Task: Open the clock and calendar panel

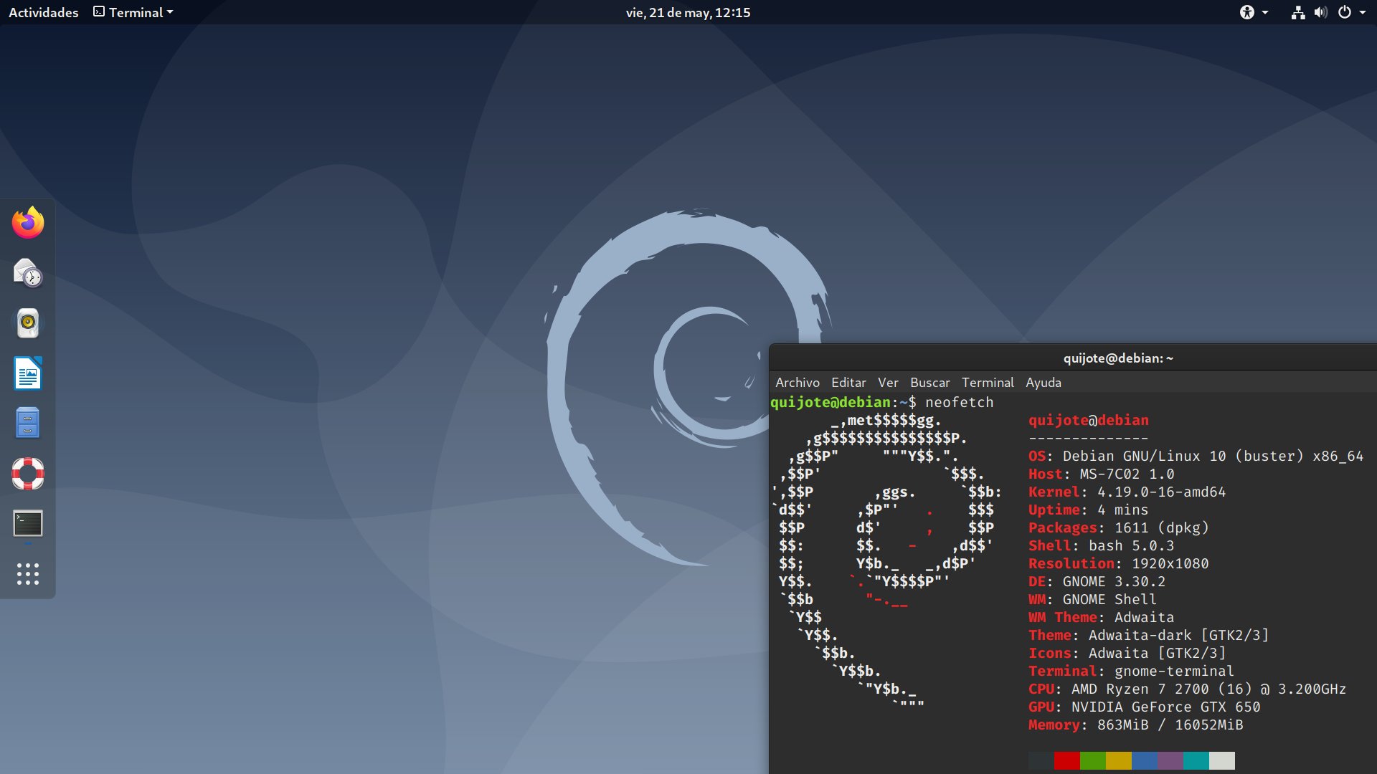Action: click(x=688, y=12)
